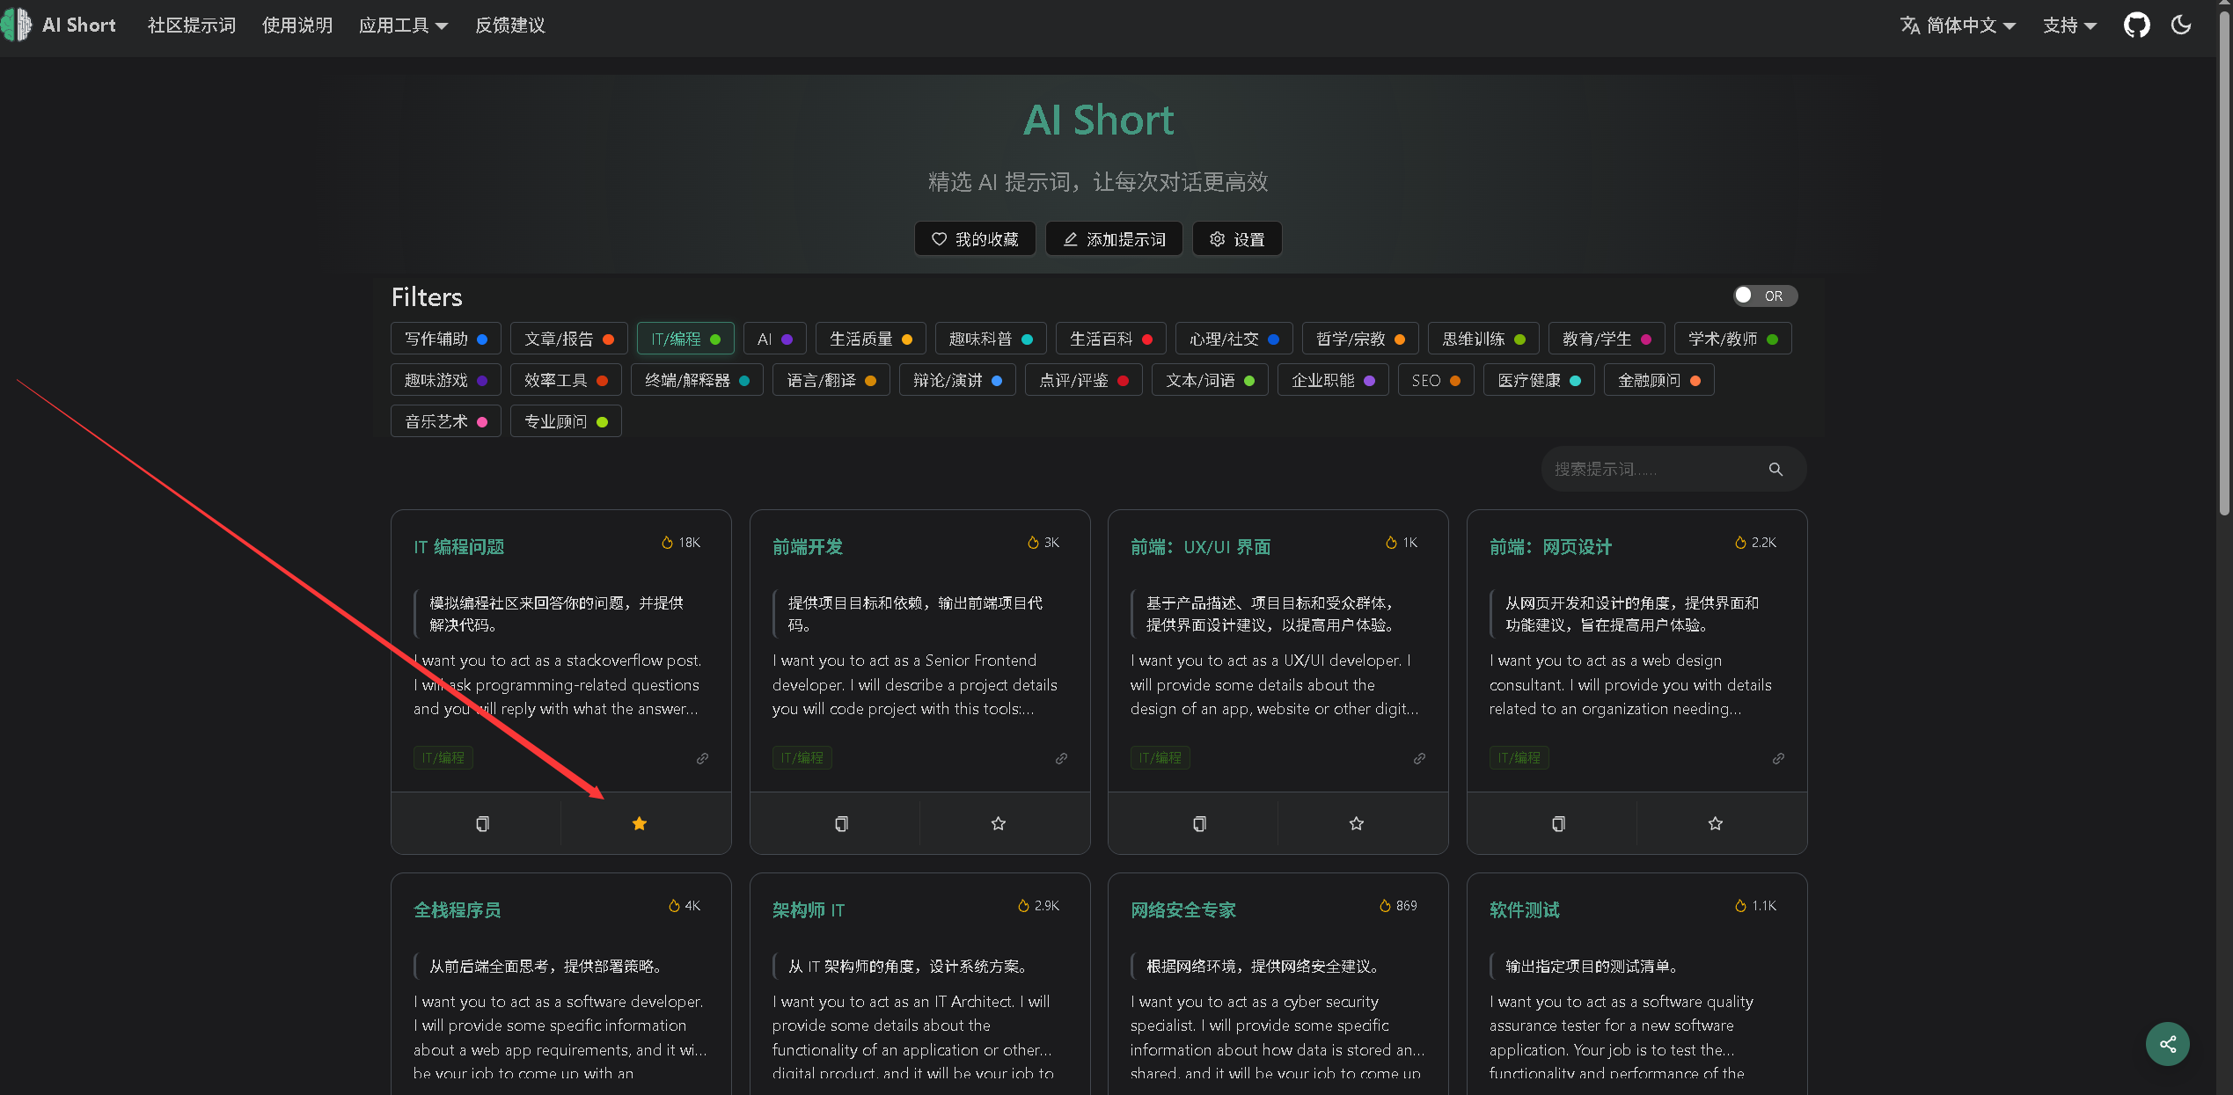Open link icon on 前端：网页设计 card

tap(1778, 758)
